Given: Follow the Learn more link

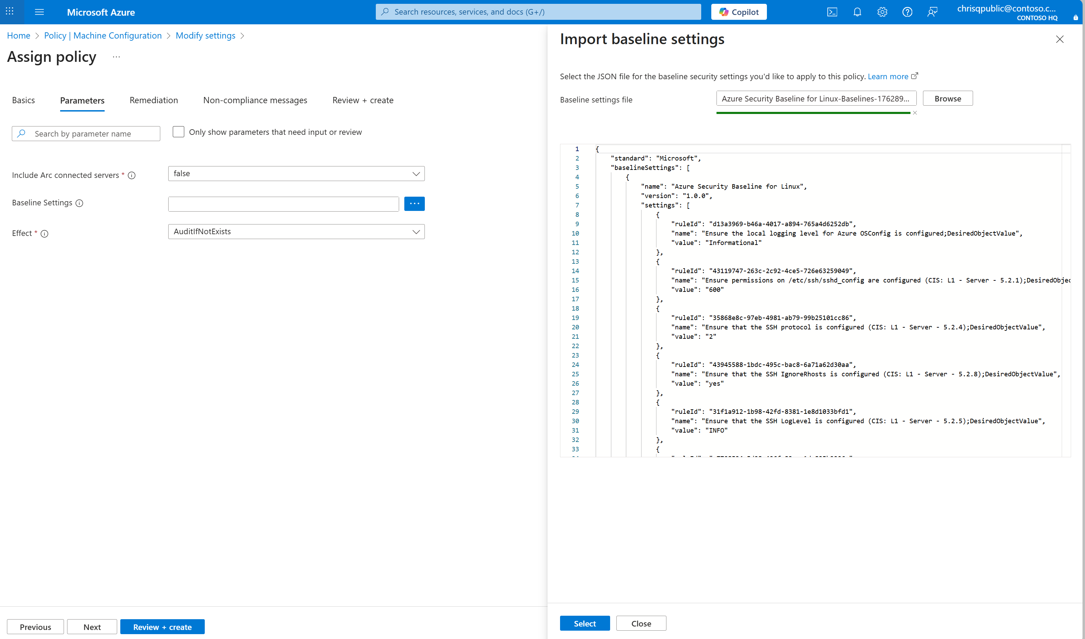Looking at the screenshot, I should point(888,76).
